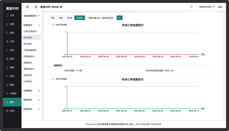Screen dimensions: 229x131
Task: Collapse the 经营统计 submenu
Action: point(32,25)
